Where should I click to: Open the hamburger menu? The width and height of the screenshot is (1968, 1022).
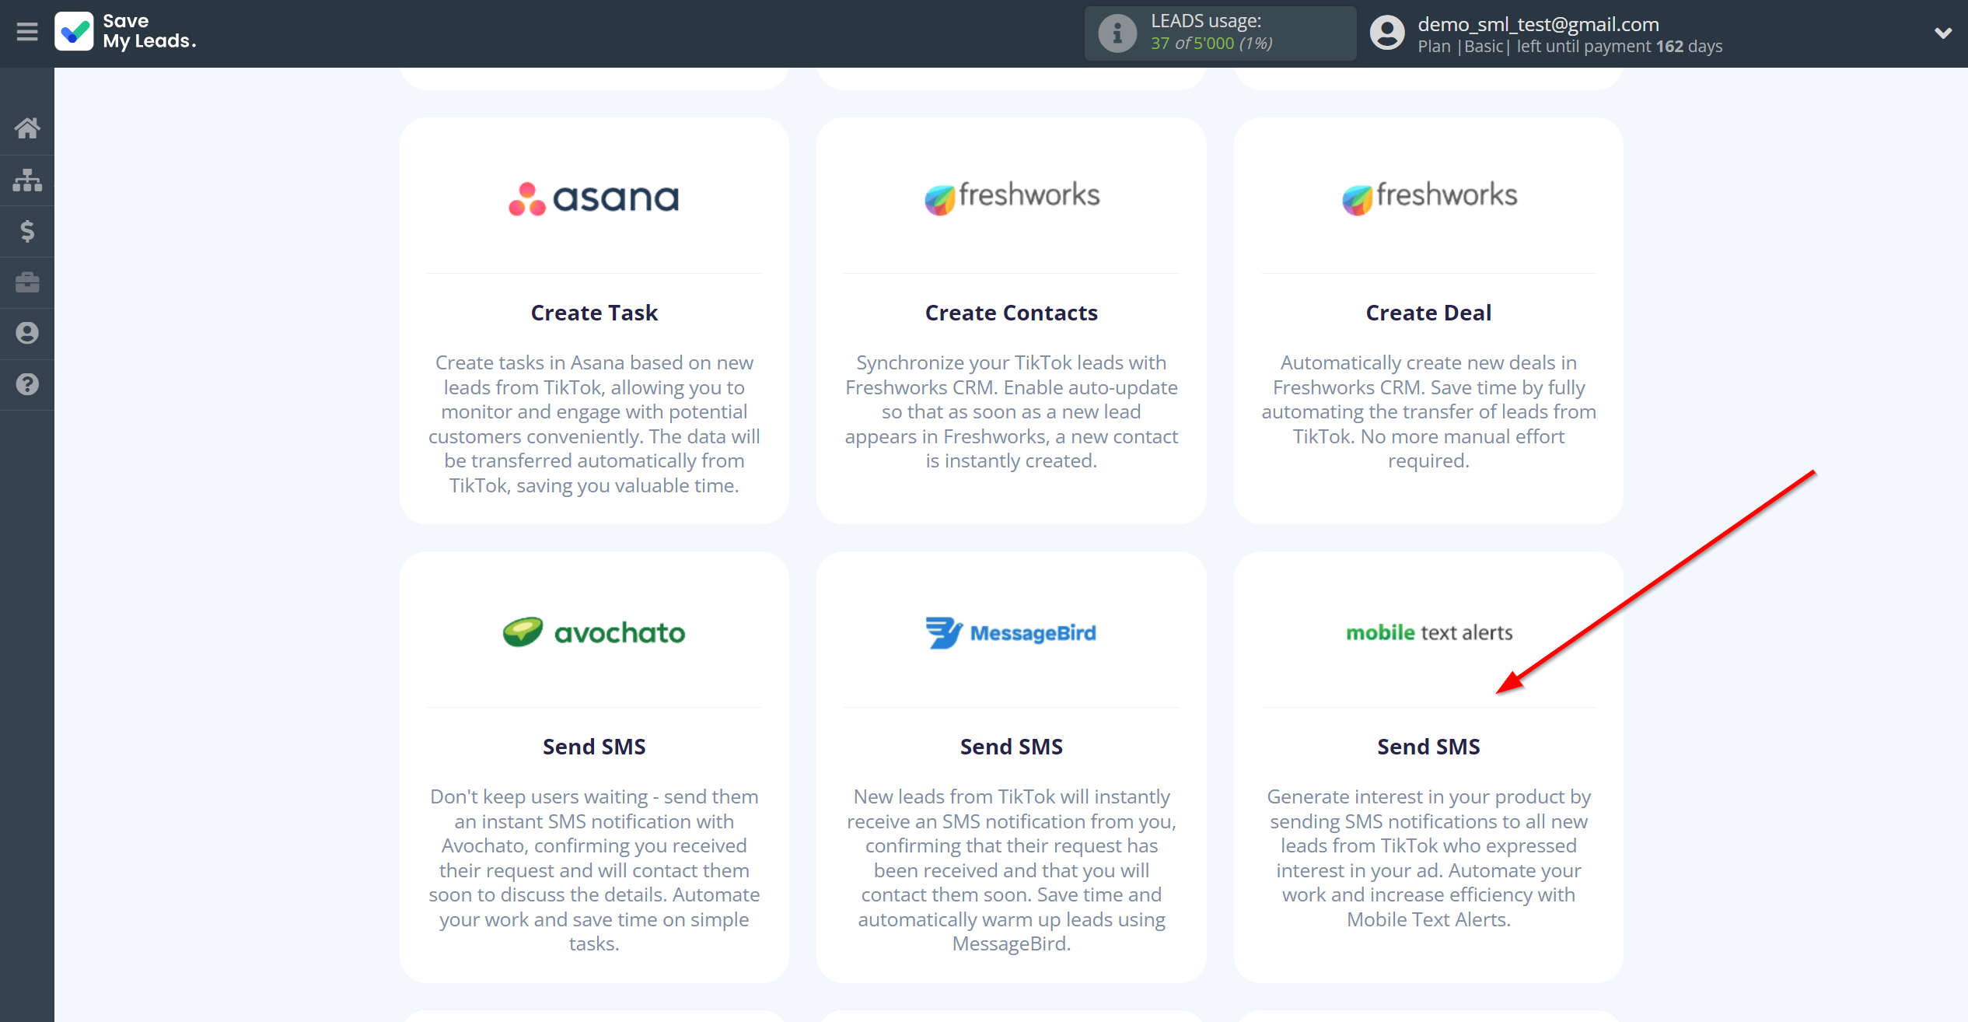click(27, 32)
